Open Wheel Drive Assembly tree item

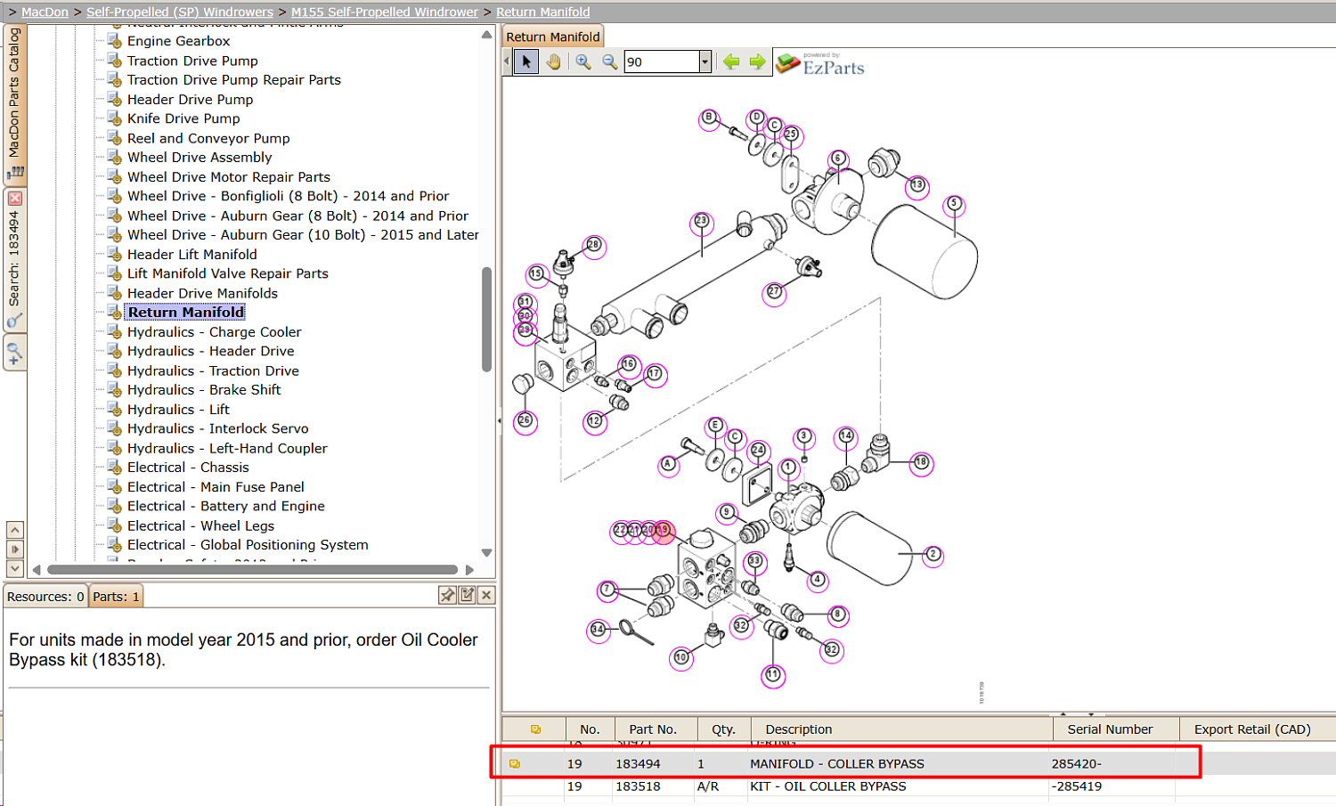[200, 158]
